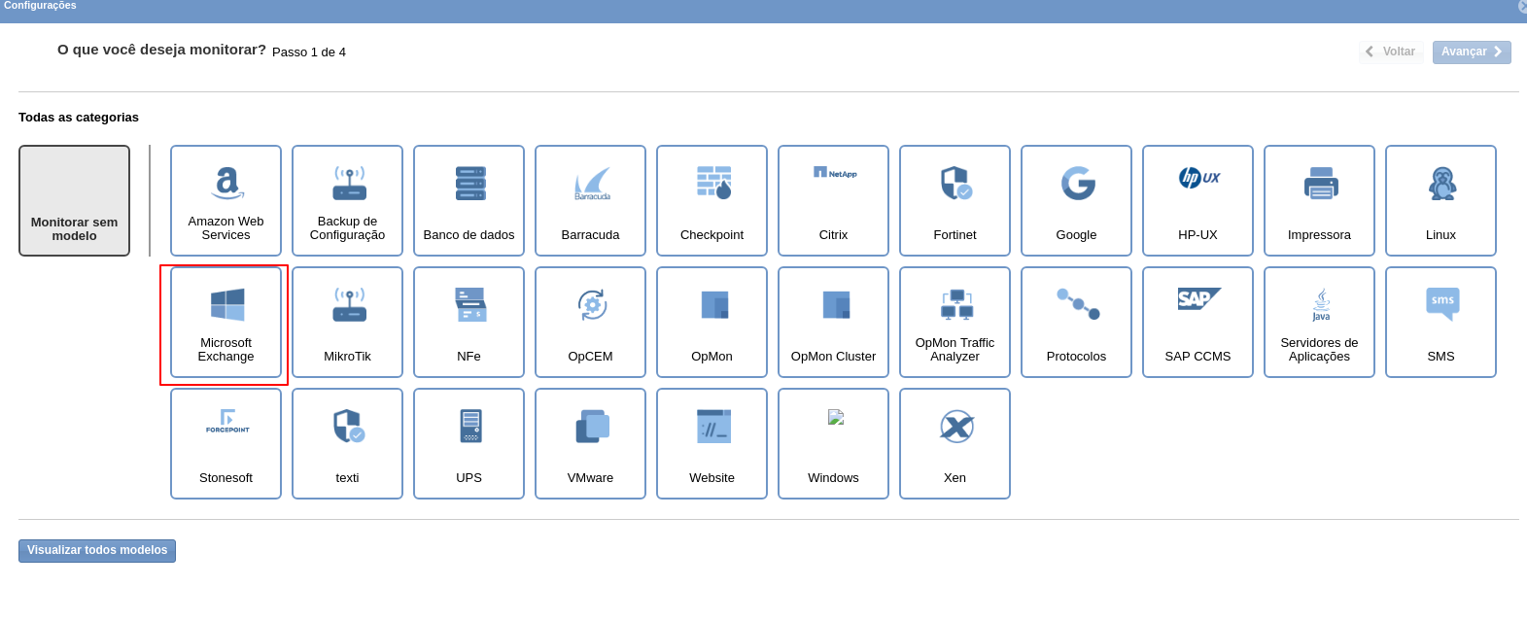Screen dimensions: 1527x621
Task: Choose the Fortinet shield icon
Action: pos(955,183)
